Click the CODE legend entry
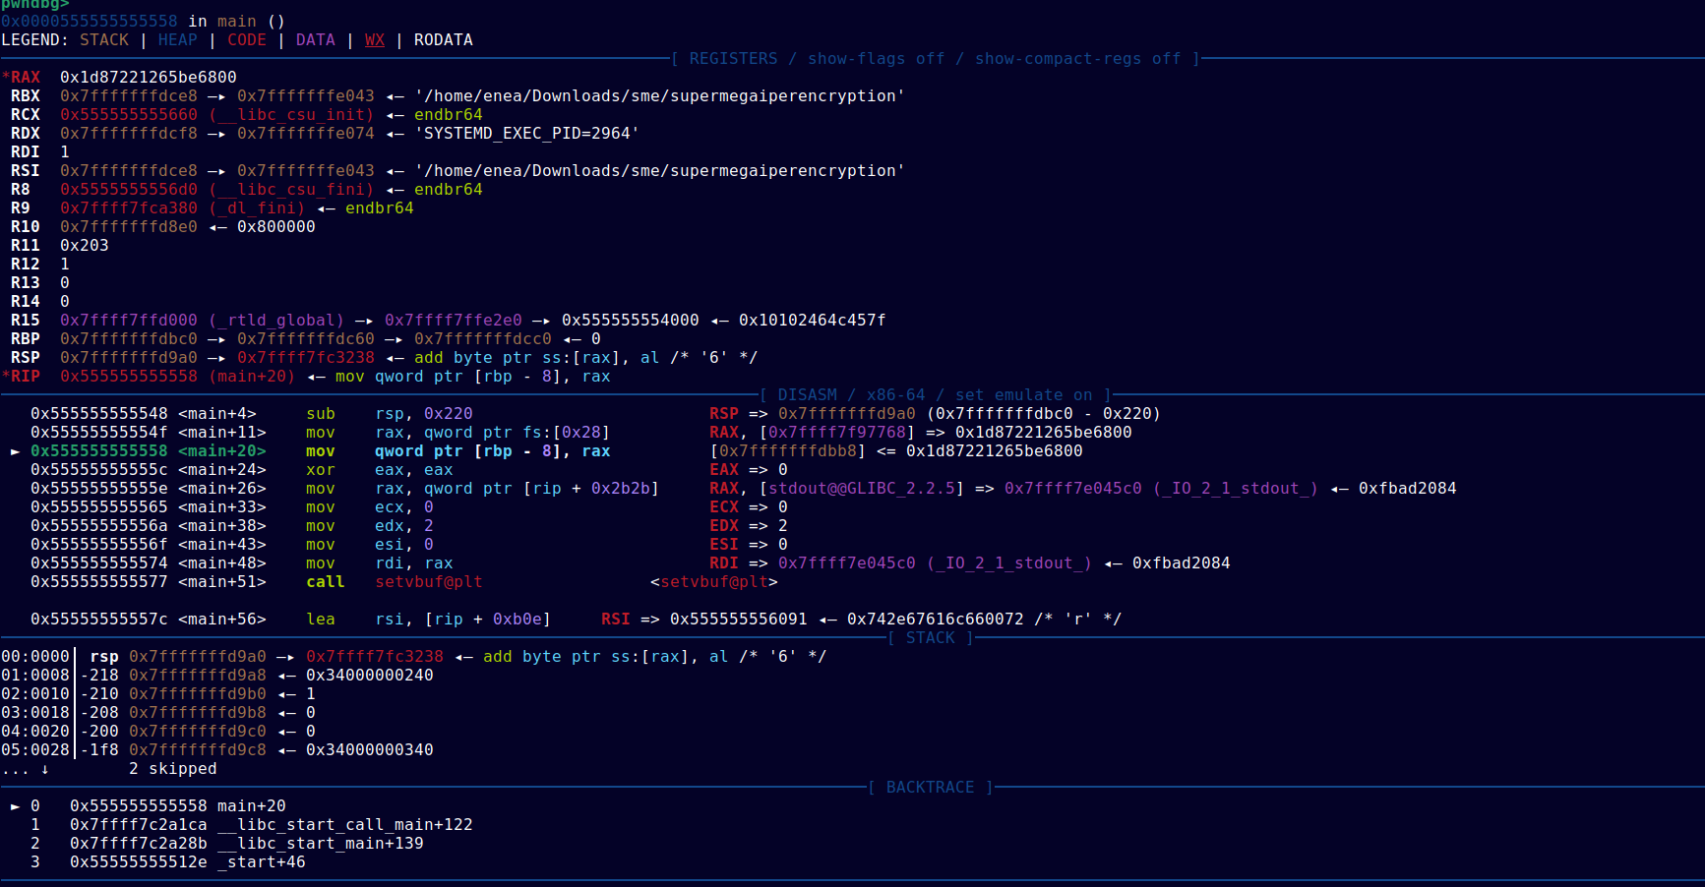The height and width of the screenshot is (887, 1705). pyautogui.click(x=247, y=39)
